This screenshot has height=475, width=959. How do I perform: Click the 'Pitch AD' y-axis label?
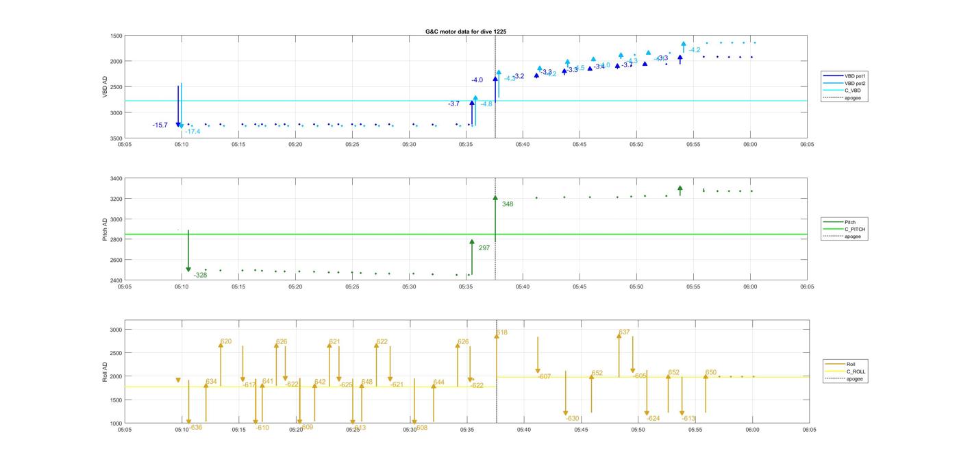click(x=105, y=230)
